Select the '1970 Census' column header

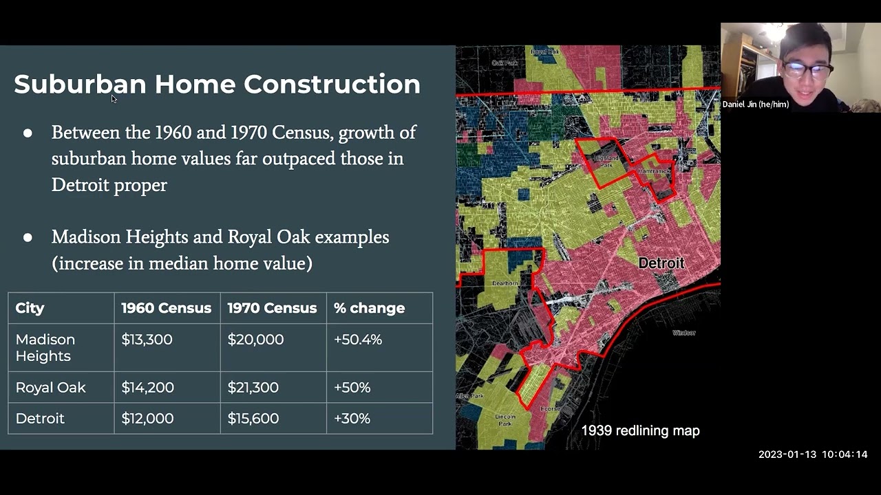[273, 308]
